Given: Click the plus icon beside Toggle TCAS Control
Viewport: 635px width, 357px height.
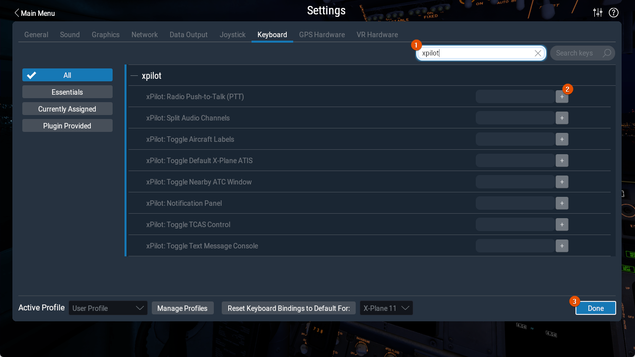Looking at the screenshot, I should click(x=562, y=224).
